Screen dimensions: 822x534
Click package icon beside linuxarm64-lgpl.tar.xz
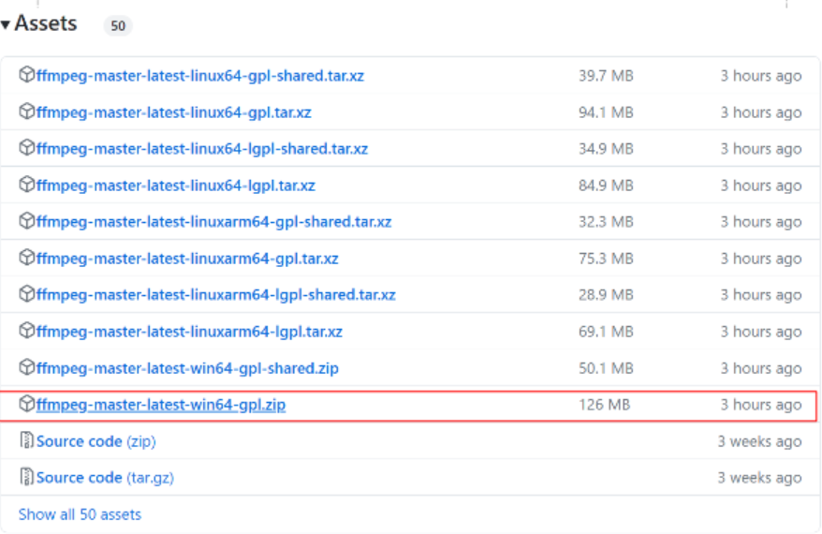(26, 330)
